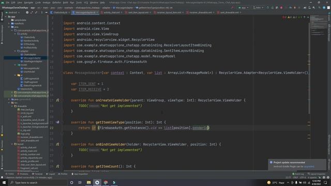Click the editor vertical scrollbar

tap(309, 68)
